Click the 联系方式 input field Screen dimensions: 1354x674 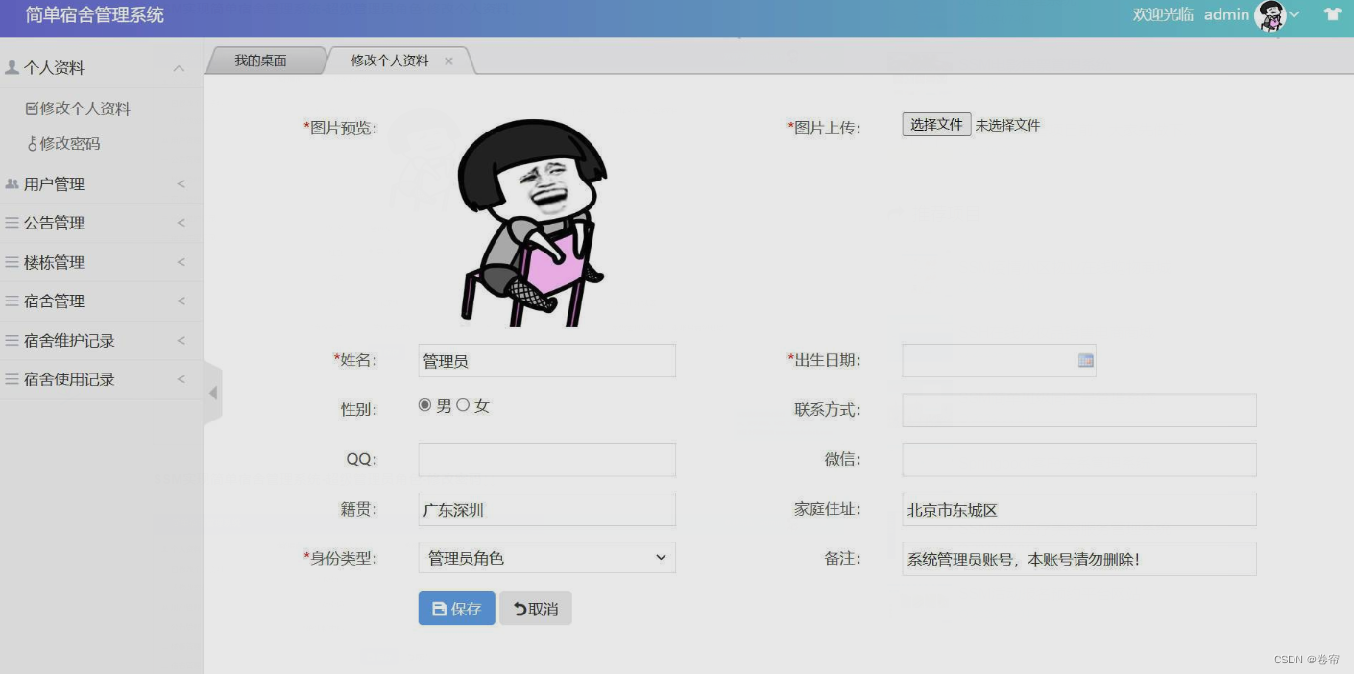click(x=1079, y=410)
